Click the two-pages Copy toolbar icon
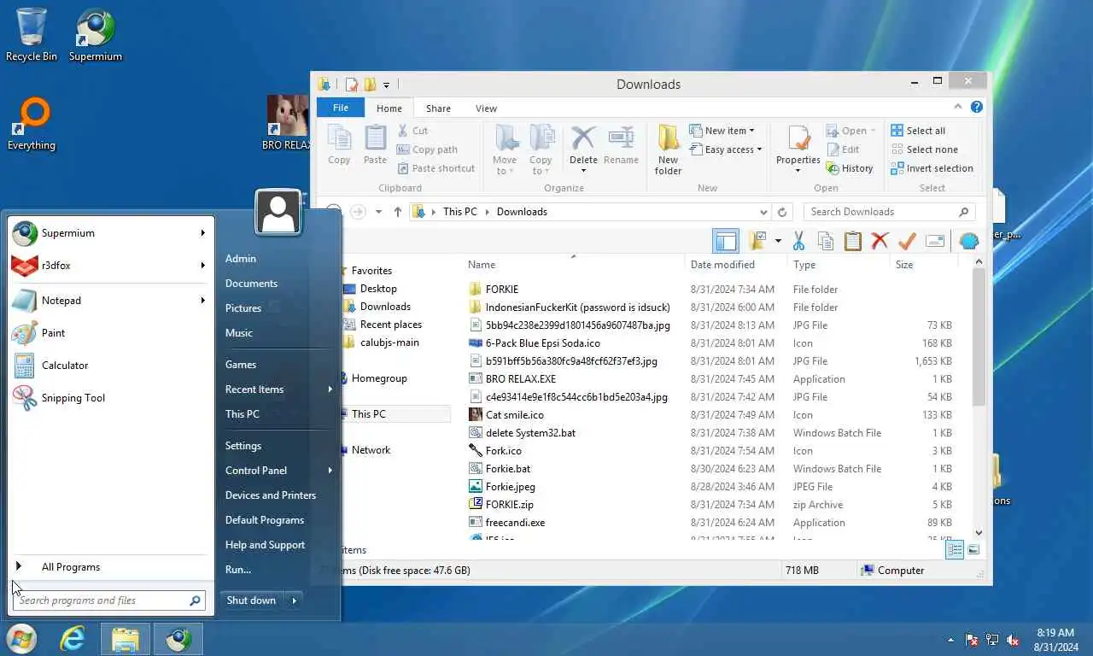The width and height of the screenshot is (1093, 656). point(826,241)
